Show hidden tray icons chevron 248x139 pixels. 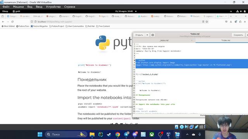[x=187, y=134]
